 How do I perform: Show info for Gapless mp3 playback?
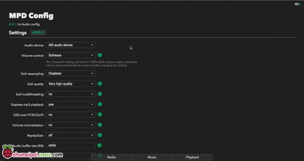[x=100, y=104]
